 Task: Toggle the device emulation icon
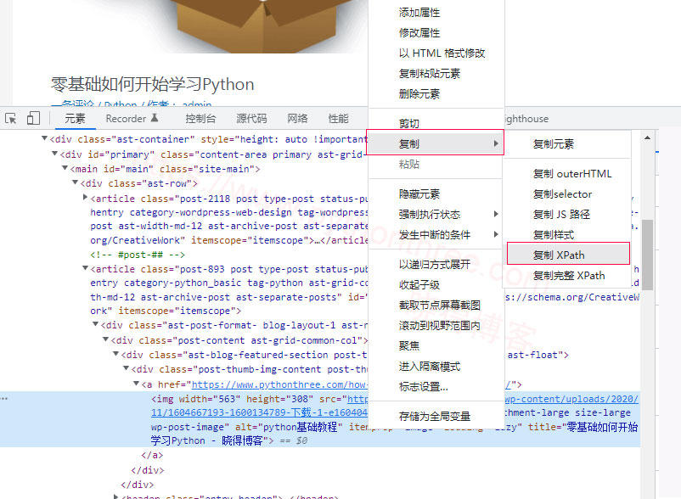pyautogui.click(x=34, y=118)
